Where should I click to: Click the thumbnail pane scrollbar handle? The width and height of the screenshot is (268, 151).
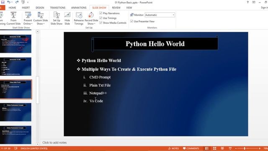click(38, 90)
